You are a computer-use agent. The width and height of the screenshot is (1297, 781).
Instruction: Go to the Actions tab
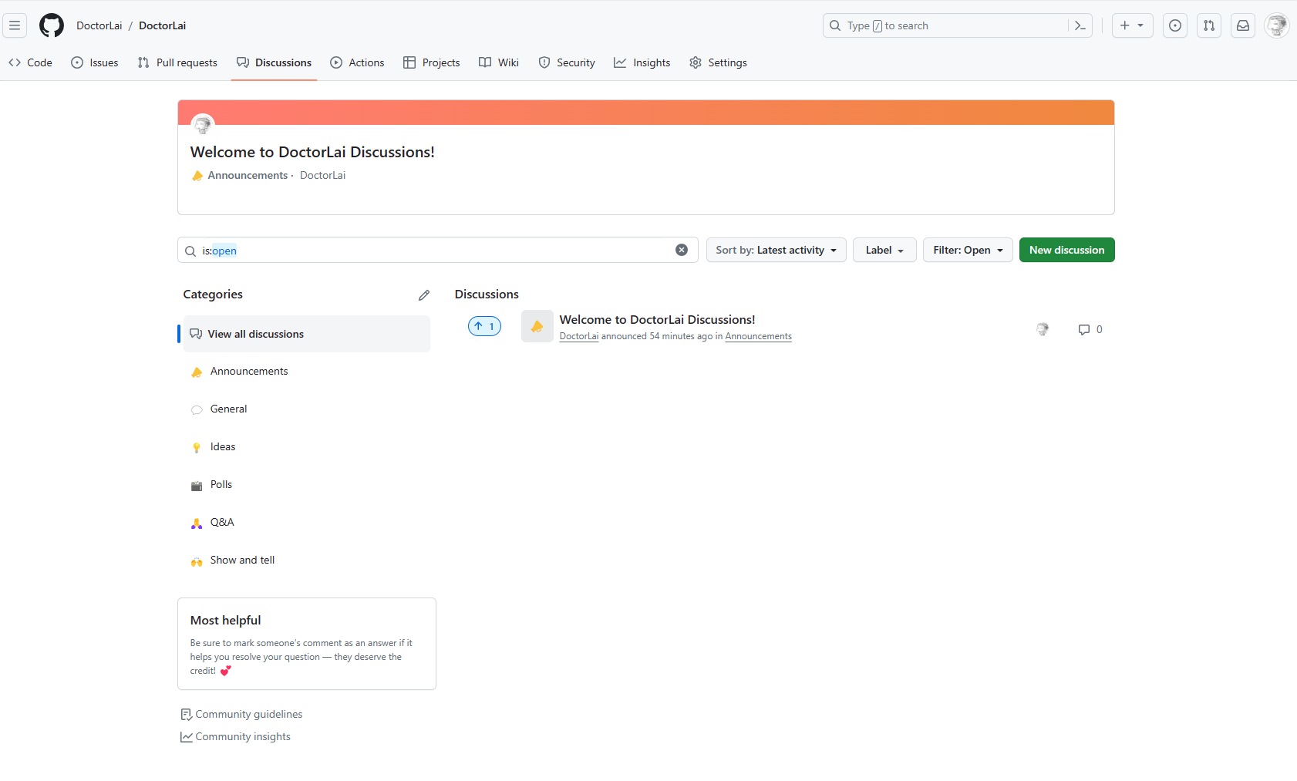357,62
